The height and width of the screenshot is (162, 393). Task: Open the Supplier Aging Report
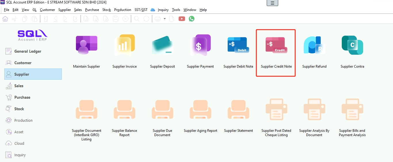point(200,111)
